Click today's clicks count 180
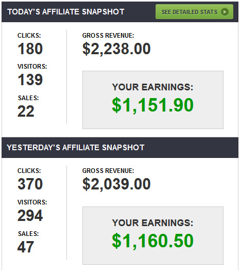 click(x=30, y=49)
